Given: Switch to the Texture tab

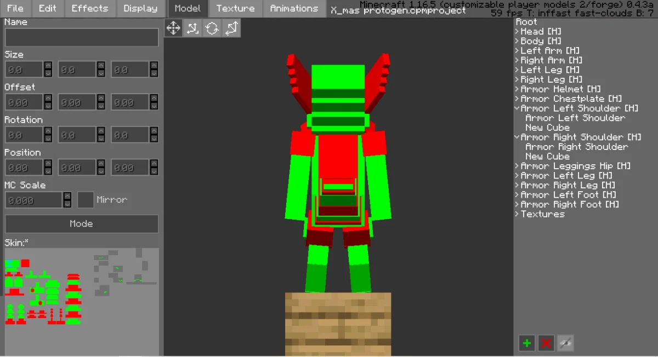Looking at the screenshot, I should pos(235,8).
